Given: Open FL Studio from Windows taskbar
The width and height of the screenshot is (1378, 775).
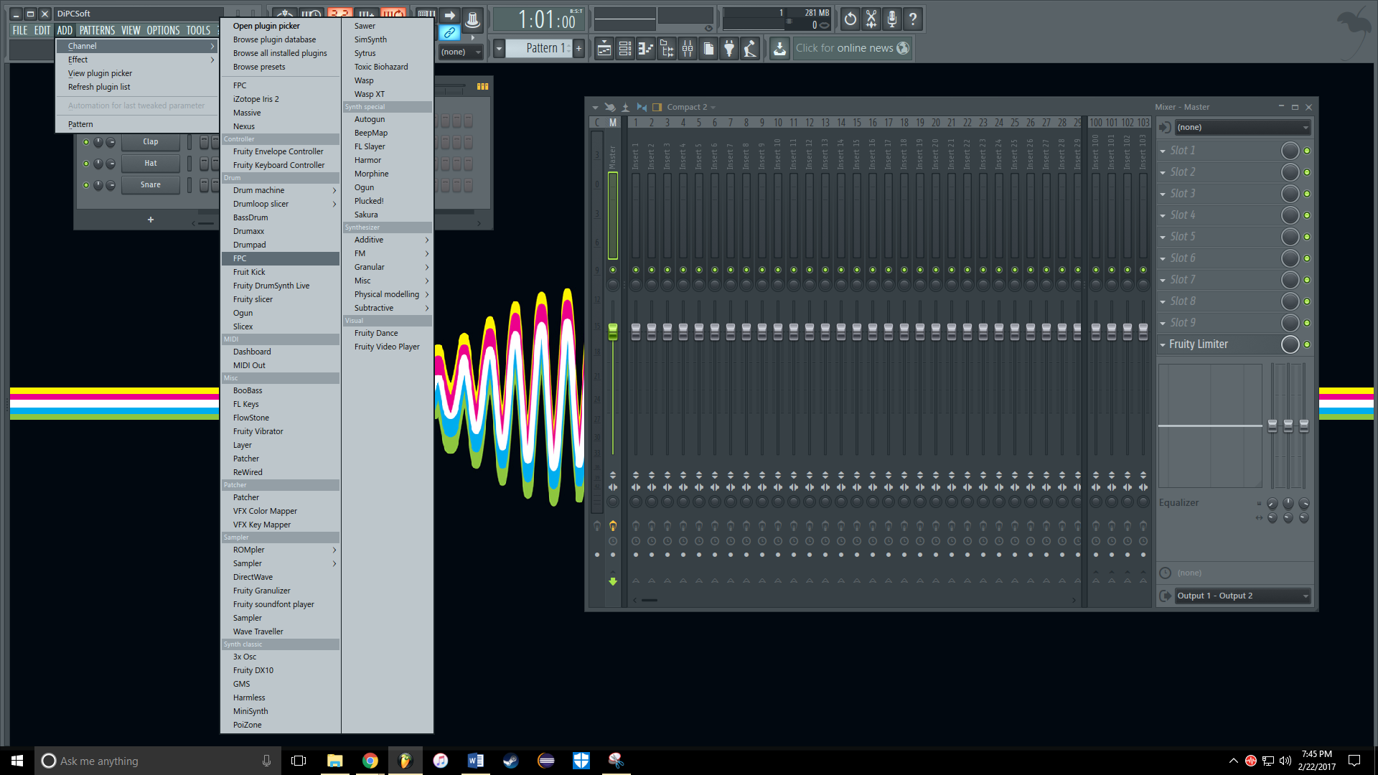Looking at the screenshot, I should (406, 761).
